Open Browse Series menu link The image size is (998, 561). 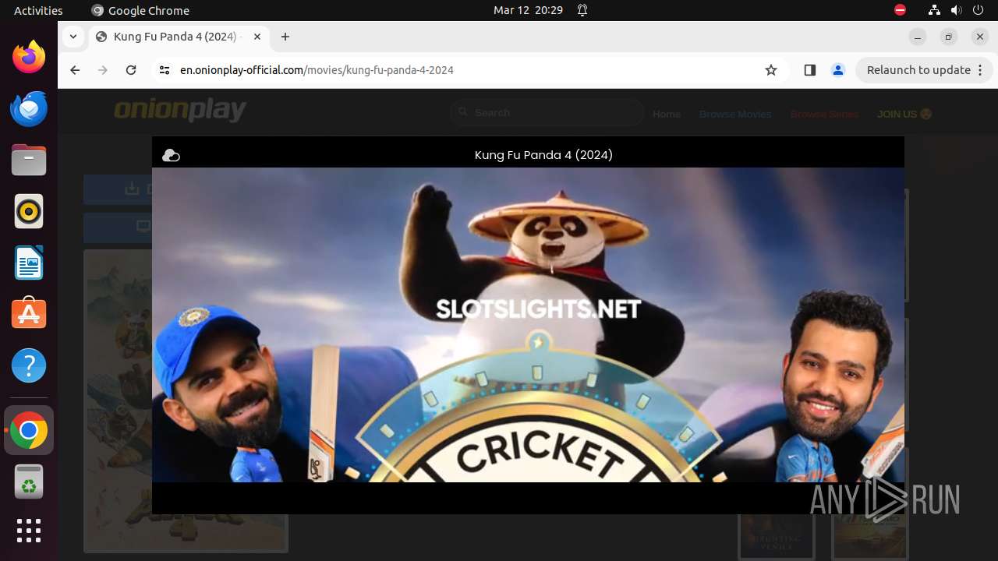coord(824,114)
